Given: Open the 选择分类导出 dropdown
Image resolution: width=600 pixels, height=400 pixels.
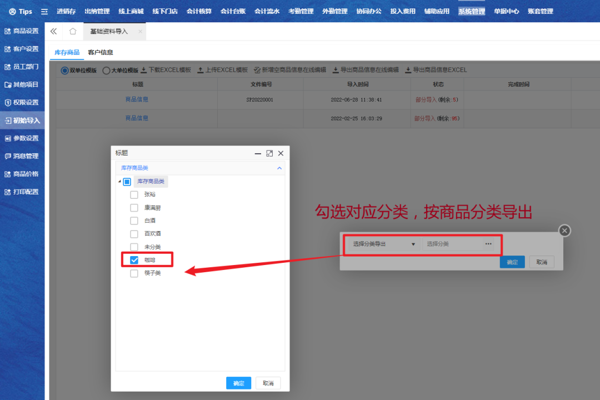Looking at the screenshot, I should [413, 244].
